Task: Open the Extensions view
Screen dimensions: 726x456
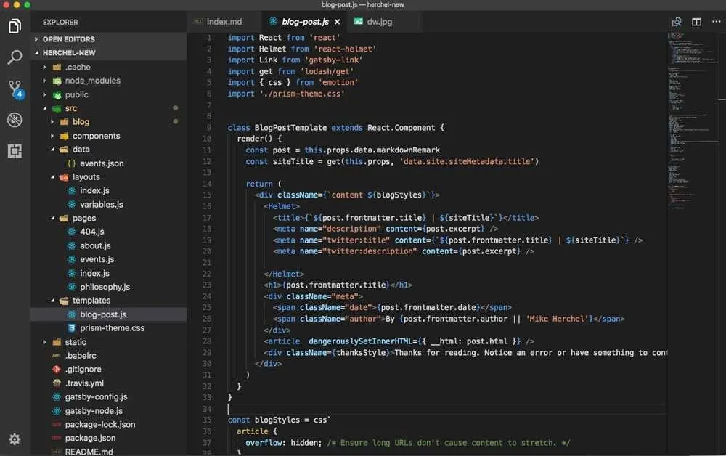Action: [x=15, y=151]
